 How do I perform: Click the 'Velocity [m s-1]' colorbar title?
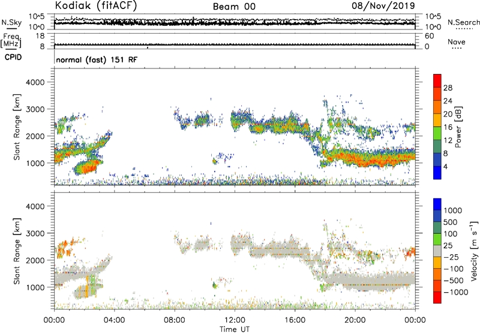(x=474, y=251)
